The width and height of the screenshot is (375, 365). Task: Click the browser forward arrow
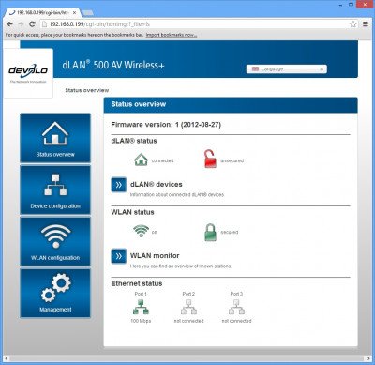coord(21,24)
